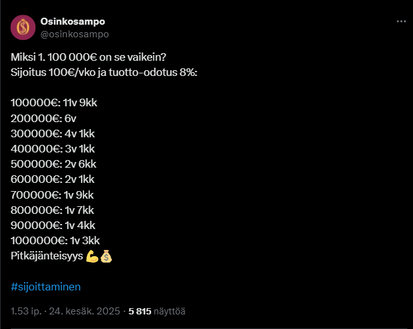Click the money bag emoji
This screenshot has height=329, width=413.
click(x=106, y=256)
